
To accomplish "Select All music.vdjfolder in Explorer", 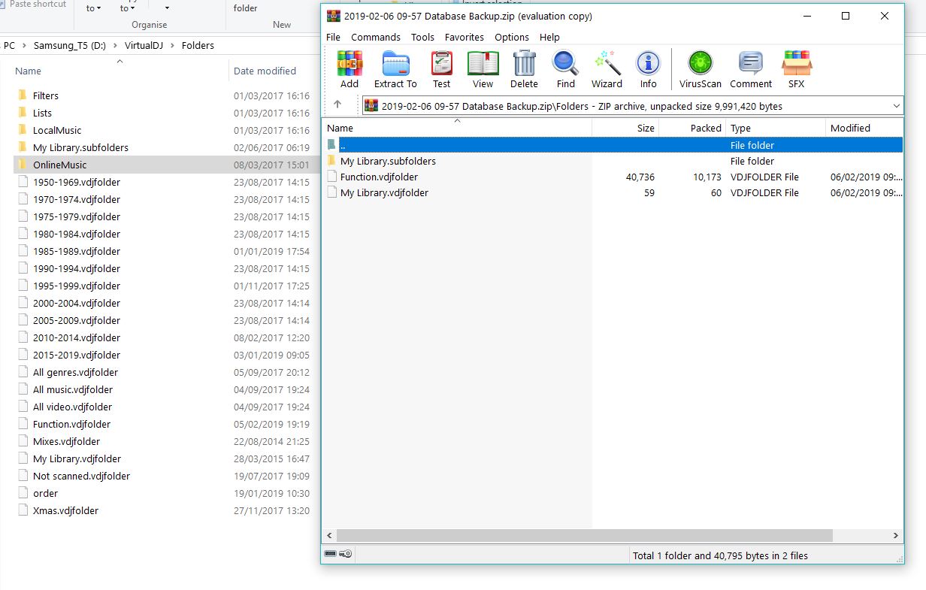I will 73,389.
